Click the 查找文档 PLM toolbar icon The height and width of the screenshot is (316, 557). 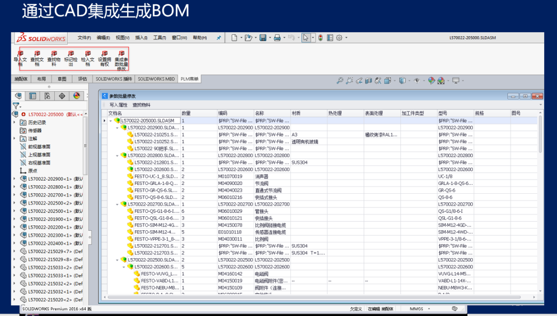tap(37, 53)
